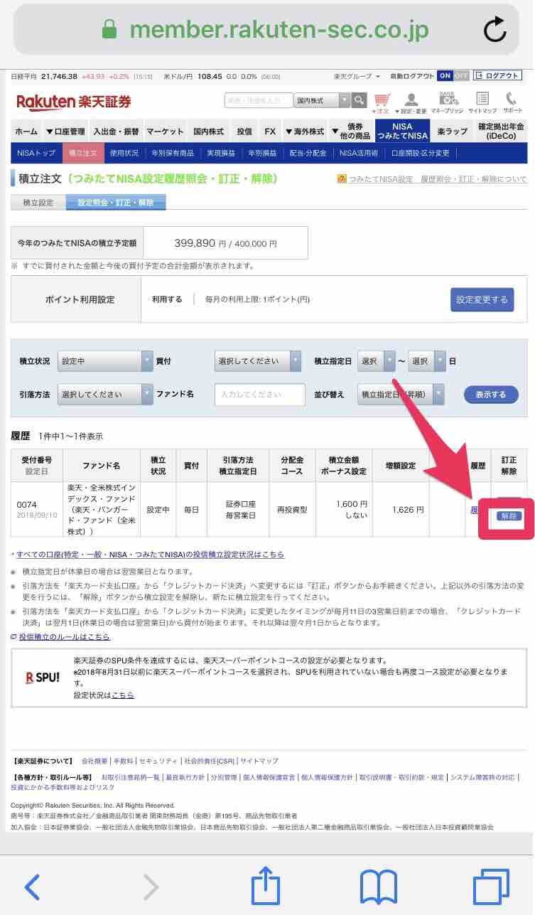Open the 積立状況 dropdown showing 設定中
This screenshot has height=915, width=535.
pyautogui.click(x=105, y=361)
